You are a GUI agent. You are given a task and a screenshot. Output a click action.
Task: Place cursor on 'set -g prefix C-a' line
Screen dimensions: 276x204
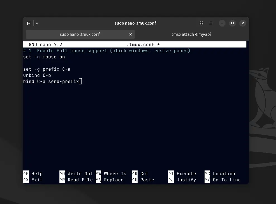click(x=47, y=69)
